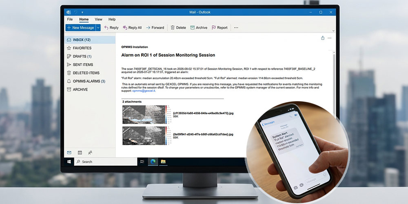Open the Inbox (12) folder
Image resolution: width=408 pixels, height=204 pixels.
(90, 40)
